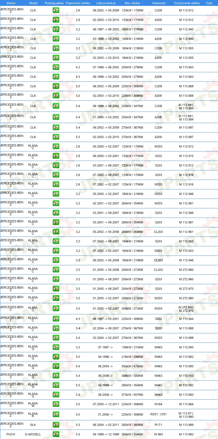Click production years 06.1997 -> 06.2002

[x=106, y=30]
